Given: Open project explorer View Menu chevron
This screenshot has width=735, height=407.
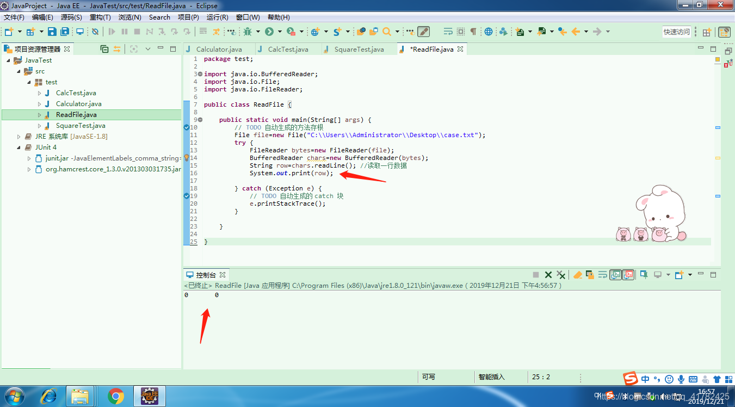Looking at the screenshot, I should click(148, 49).
